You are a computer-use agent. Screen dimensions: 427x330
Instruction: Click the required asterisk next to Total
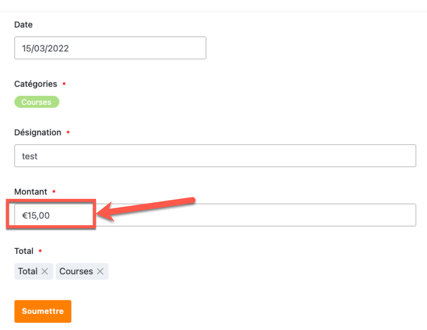point(40,251)
